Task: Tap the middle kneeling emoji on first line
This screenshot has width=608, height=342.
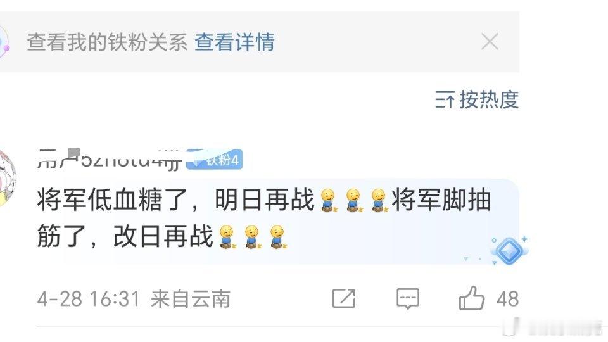Action: (354, 200)
